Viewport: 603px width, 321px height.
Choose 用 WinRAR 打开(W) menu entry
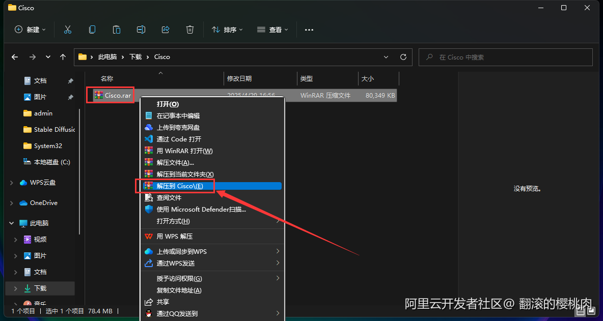(x=212, y=151)
